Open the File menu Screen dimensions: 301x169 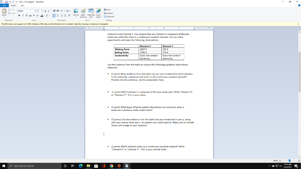pos(5,6)
